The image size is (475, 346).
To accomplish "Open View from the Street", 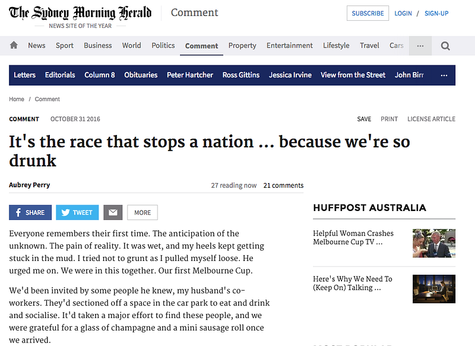I will [353, 75].
